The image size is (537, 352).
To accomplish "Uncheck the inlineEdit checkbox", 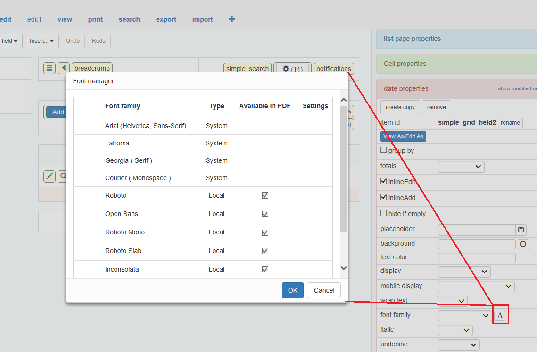I will (384, 181).
